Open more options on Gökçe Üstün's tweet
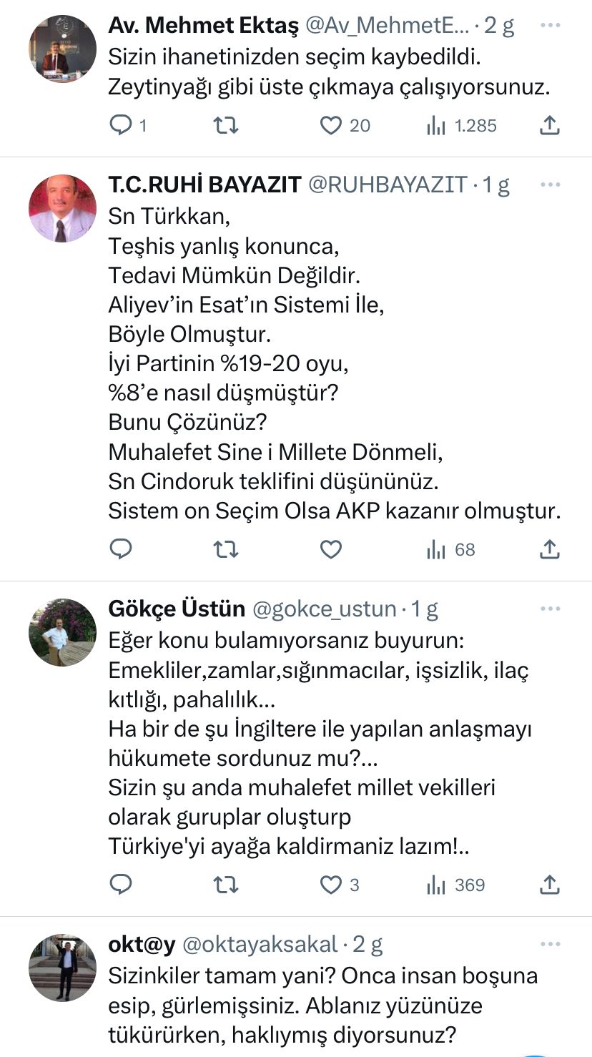The height and width of the screenshot is (1057, 592). tap(550, 609)
